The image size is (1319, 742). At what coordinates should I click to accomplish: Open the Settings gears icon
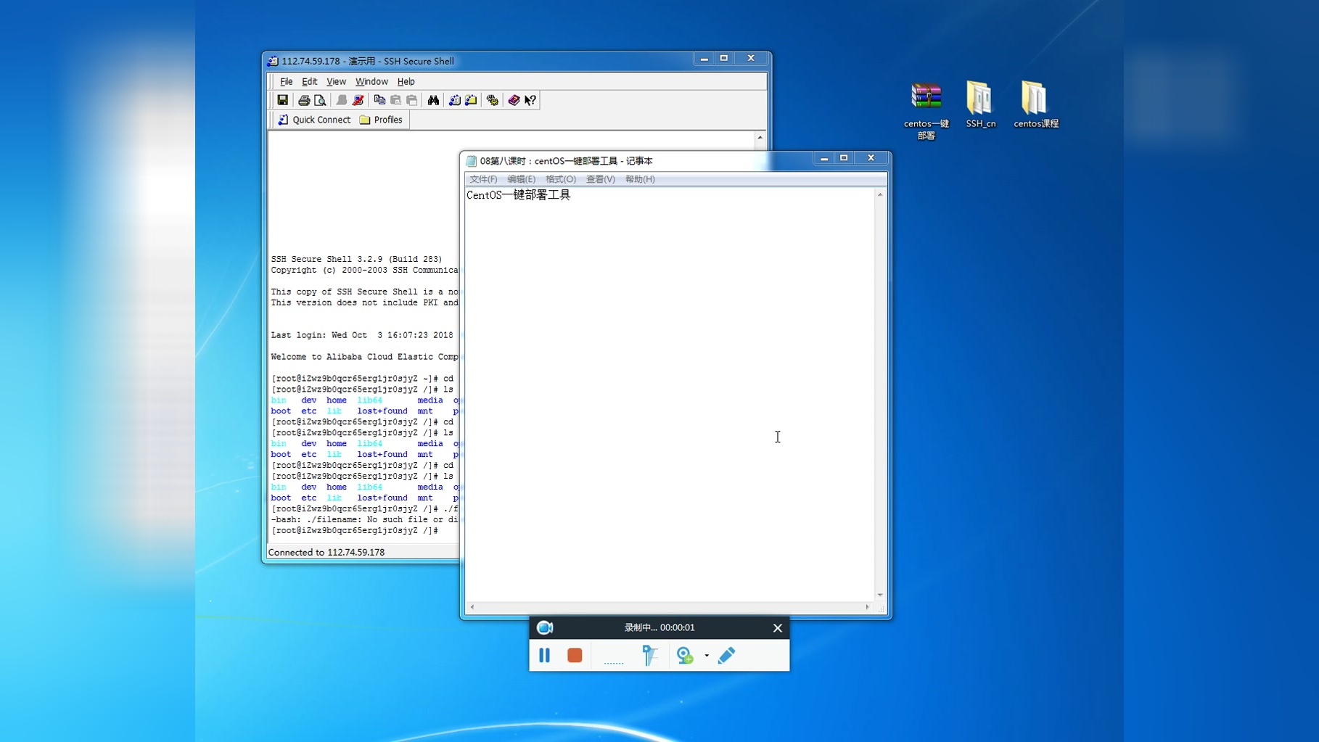(x=493, y=100)
